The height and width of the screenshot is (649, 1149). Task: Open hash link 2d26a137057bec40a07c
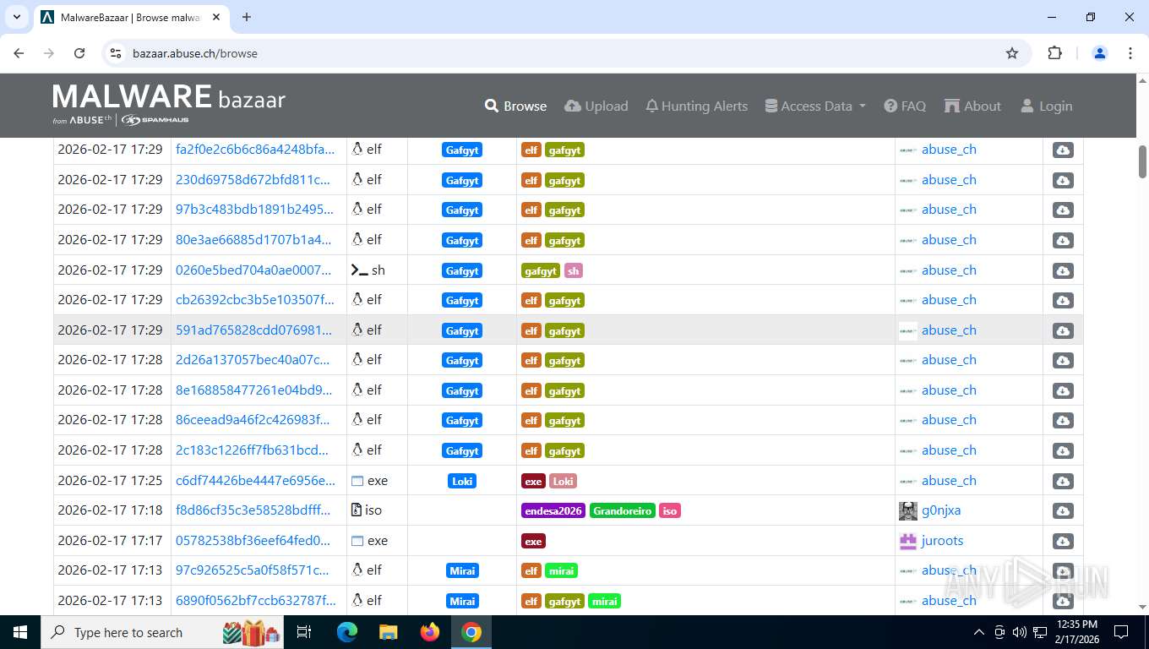(253, 360)
